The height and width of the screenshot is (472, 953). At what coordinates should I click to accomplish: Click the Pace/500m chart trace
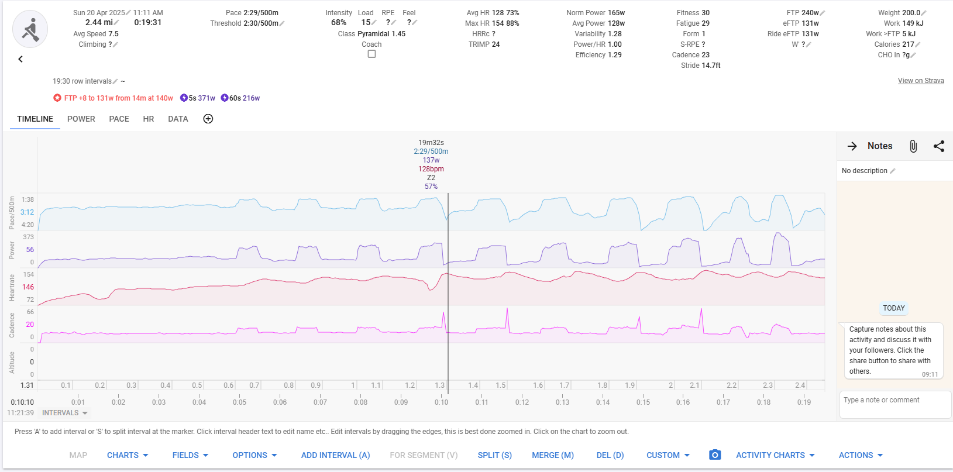[x=431, y=212]
